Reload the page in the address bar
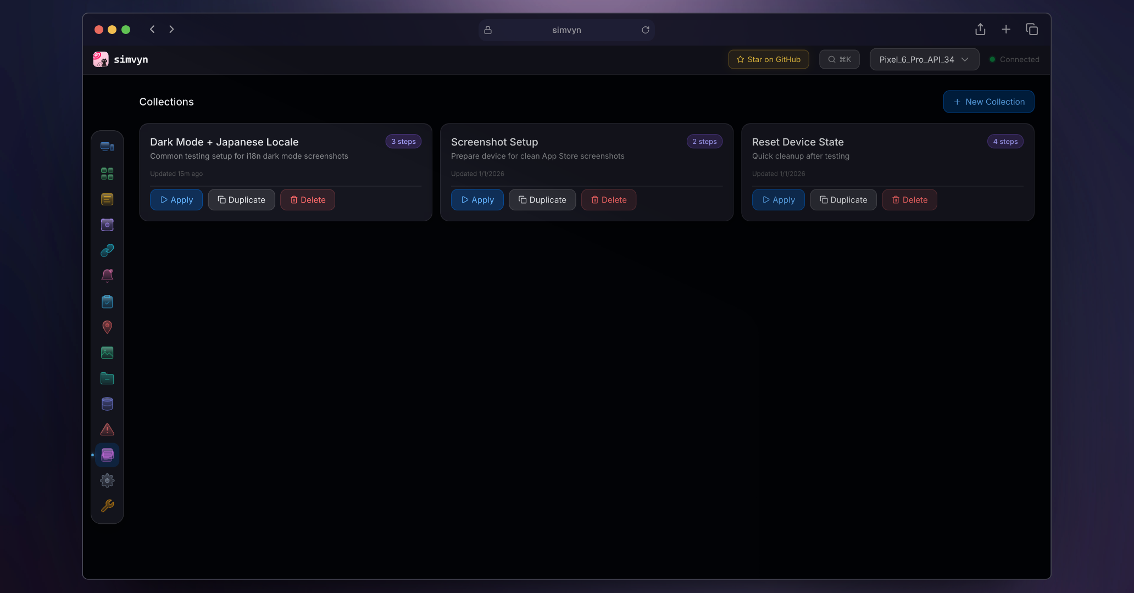1134x593 pixels. 646,30
